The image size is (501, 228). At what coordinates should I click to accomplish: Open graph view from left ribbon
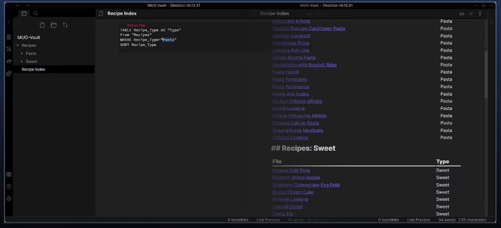9,49
